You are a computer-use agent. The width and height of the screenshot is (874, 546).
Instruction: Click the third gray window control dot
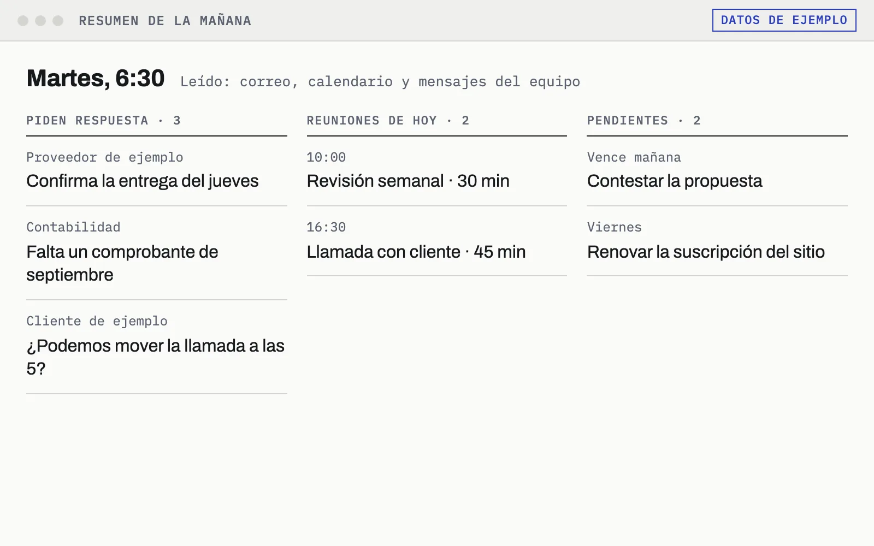[x=58, y=21]
